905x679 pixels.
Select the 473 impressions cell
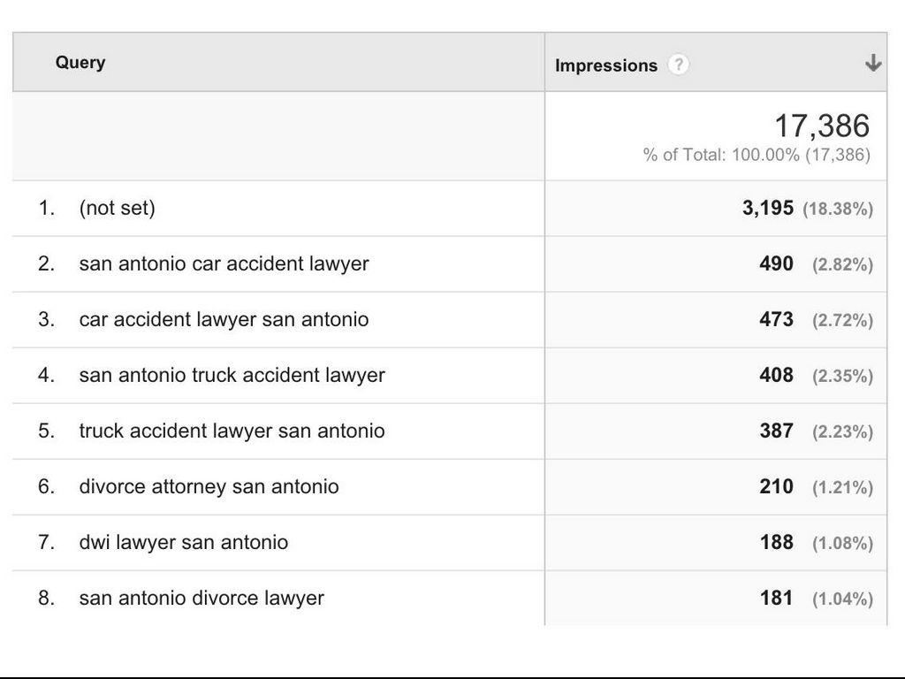pos(776,319)
